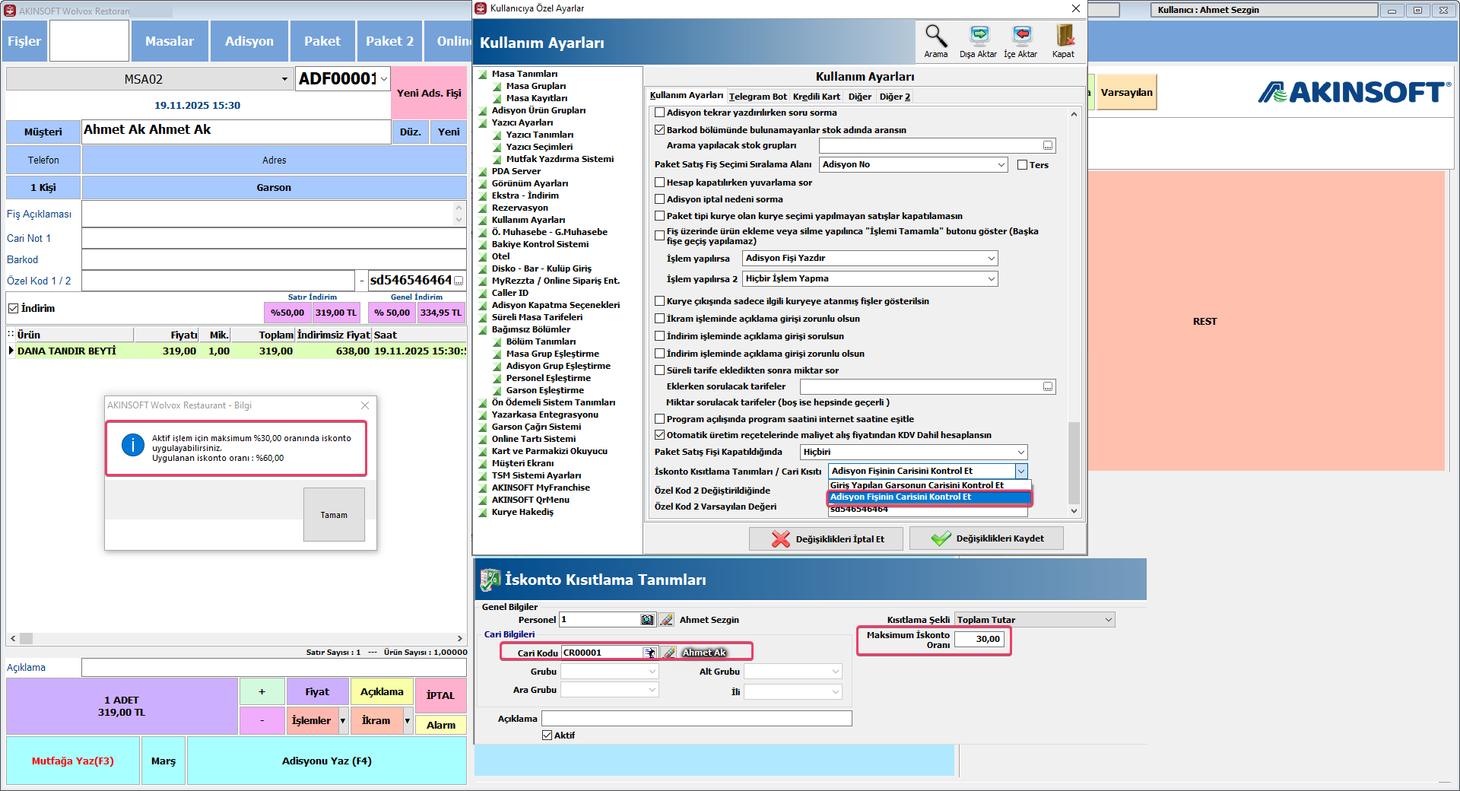Select Rezervasyon in the settings tree
This screenshot has width=1460, height=791.
pos(519,208)
